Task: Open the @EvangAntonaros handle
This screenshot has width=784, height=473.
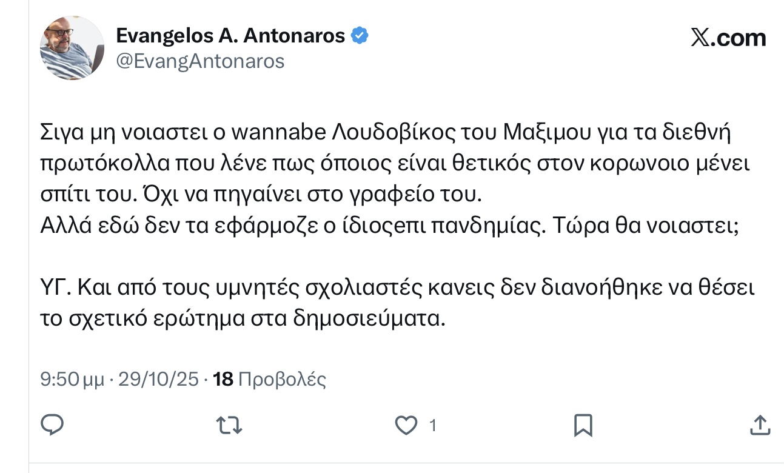Action: click(x=201, y=60)
